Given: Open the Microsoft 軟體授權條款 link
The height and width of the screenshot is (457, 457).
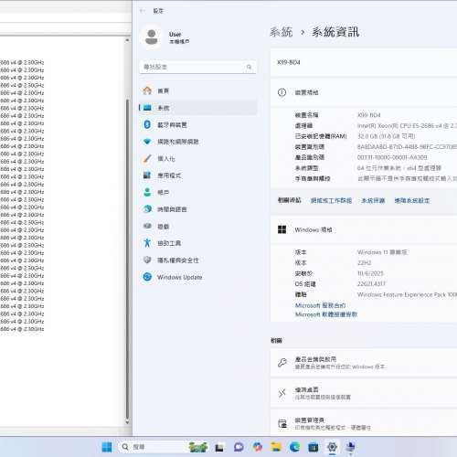Looking at the screenshot, I should point(326,314).
